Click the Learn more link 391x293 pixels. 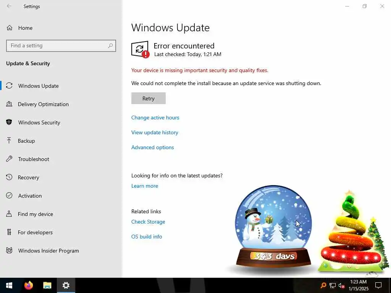pyautogui.click(x=145, y=186)
